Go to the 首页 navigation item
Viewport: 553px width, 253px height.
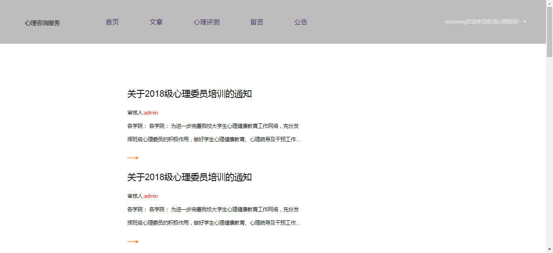tap(112, 22)
